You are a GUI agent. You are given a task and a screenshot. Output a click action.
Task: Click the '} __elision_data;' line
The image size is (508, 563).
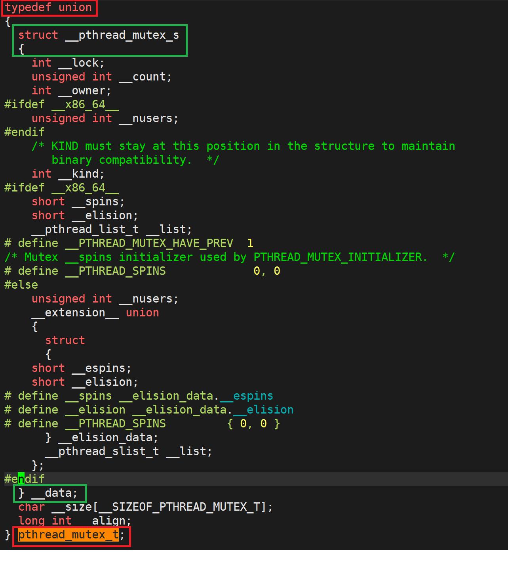(102, 438)
